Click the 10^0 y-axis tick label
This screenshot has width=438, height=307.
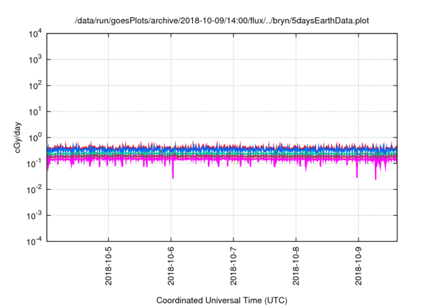[35, 138]
